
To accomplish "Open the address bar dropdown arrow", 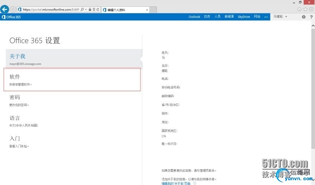I will coord(86,9).
